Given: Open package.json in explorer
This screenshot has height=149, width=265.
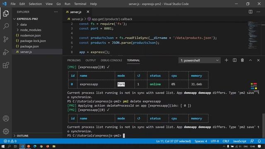Looking at the screenshot, I should 37,46.
